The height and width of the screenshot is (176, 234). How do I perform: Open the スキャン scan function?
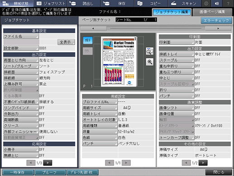pyautogui.click(x=184, y=3)
